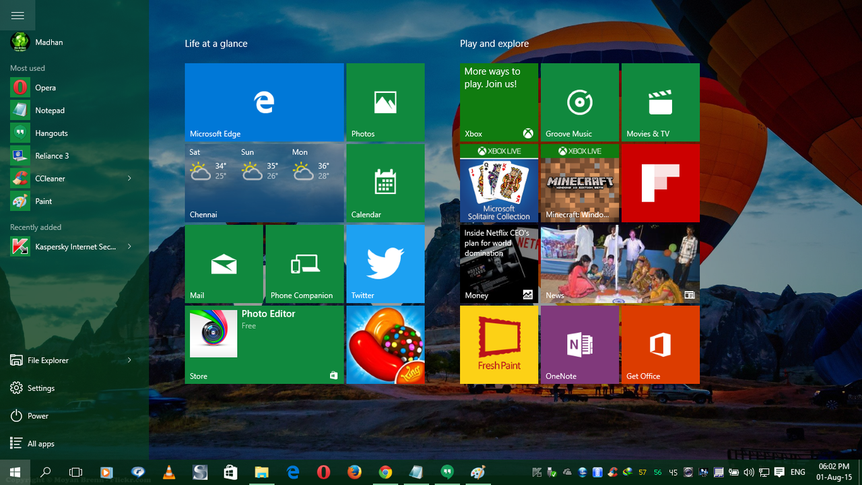Open the clock showing 06:02 PM
The width and height of the screenshot is (862, 485).
point(834,472)
